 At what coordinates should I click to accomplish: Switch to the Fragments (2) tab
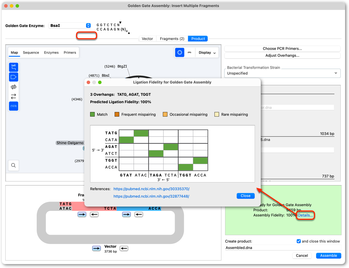pyautogui.click(x=172, y=39)
